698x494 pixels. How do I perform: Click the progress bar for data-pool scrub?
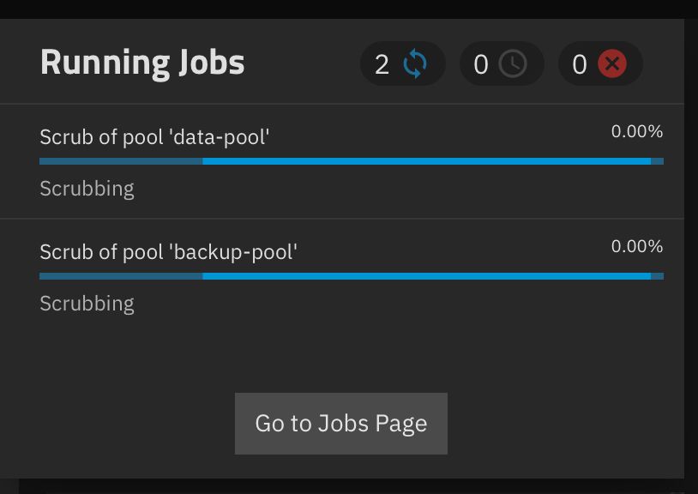350,160
